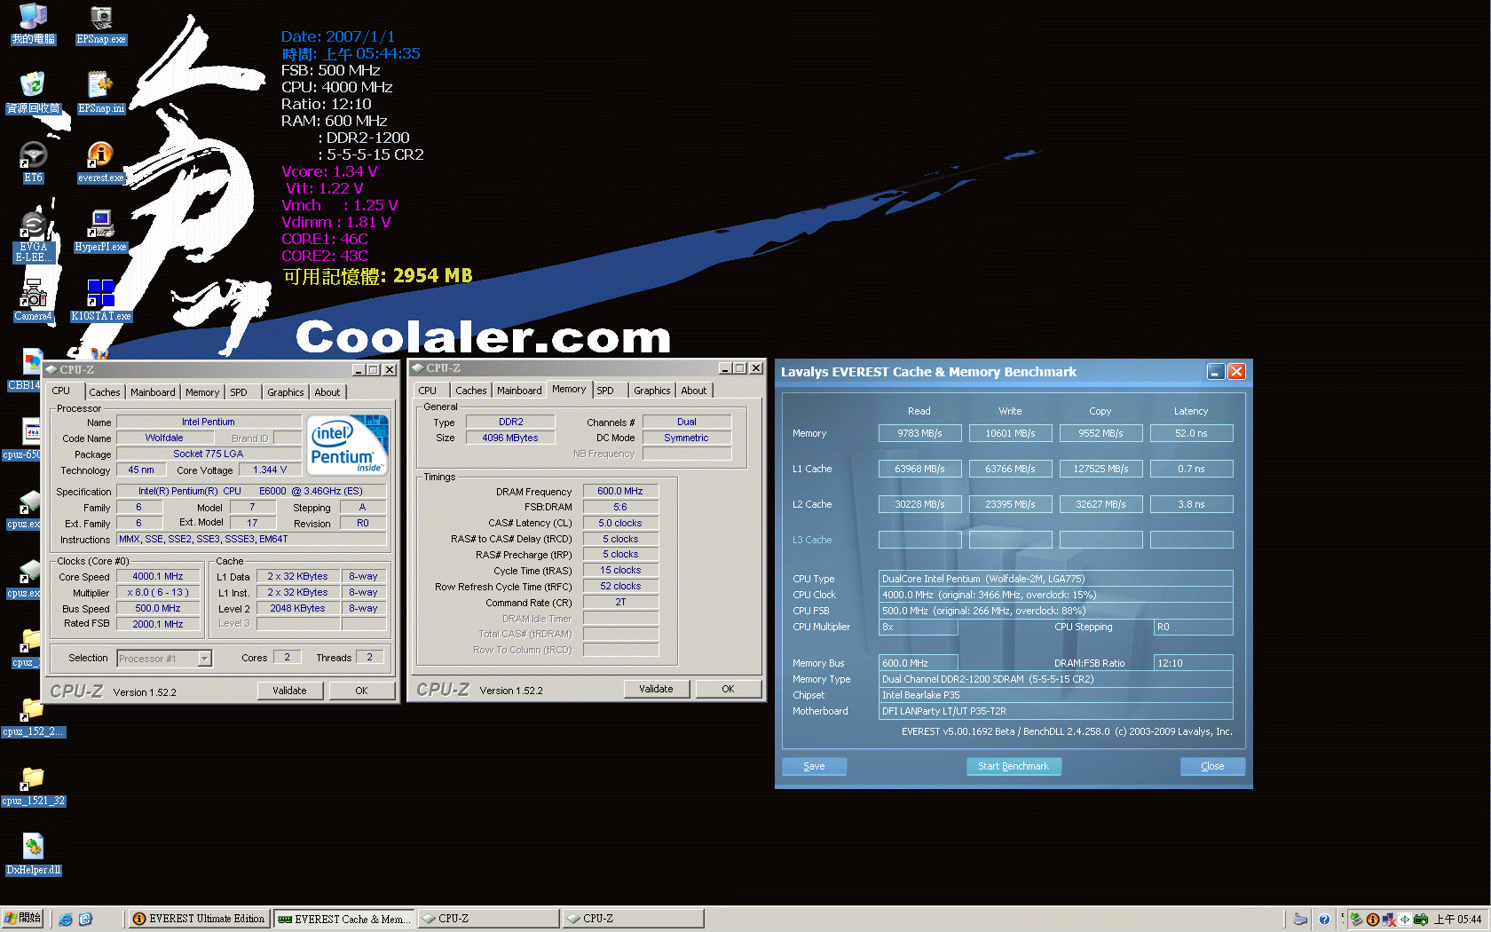Click Save in EVEREST benchmark window
Screen dimensions: 1491x932
point(814,766)
